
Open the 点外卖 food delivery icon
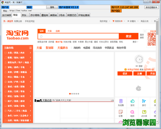(144, 112)
